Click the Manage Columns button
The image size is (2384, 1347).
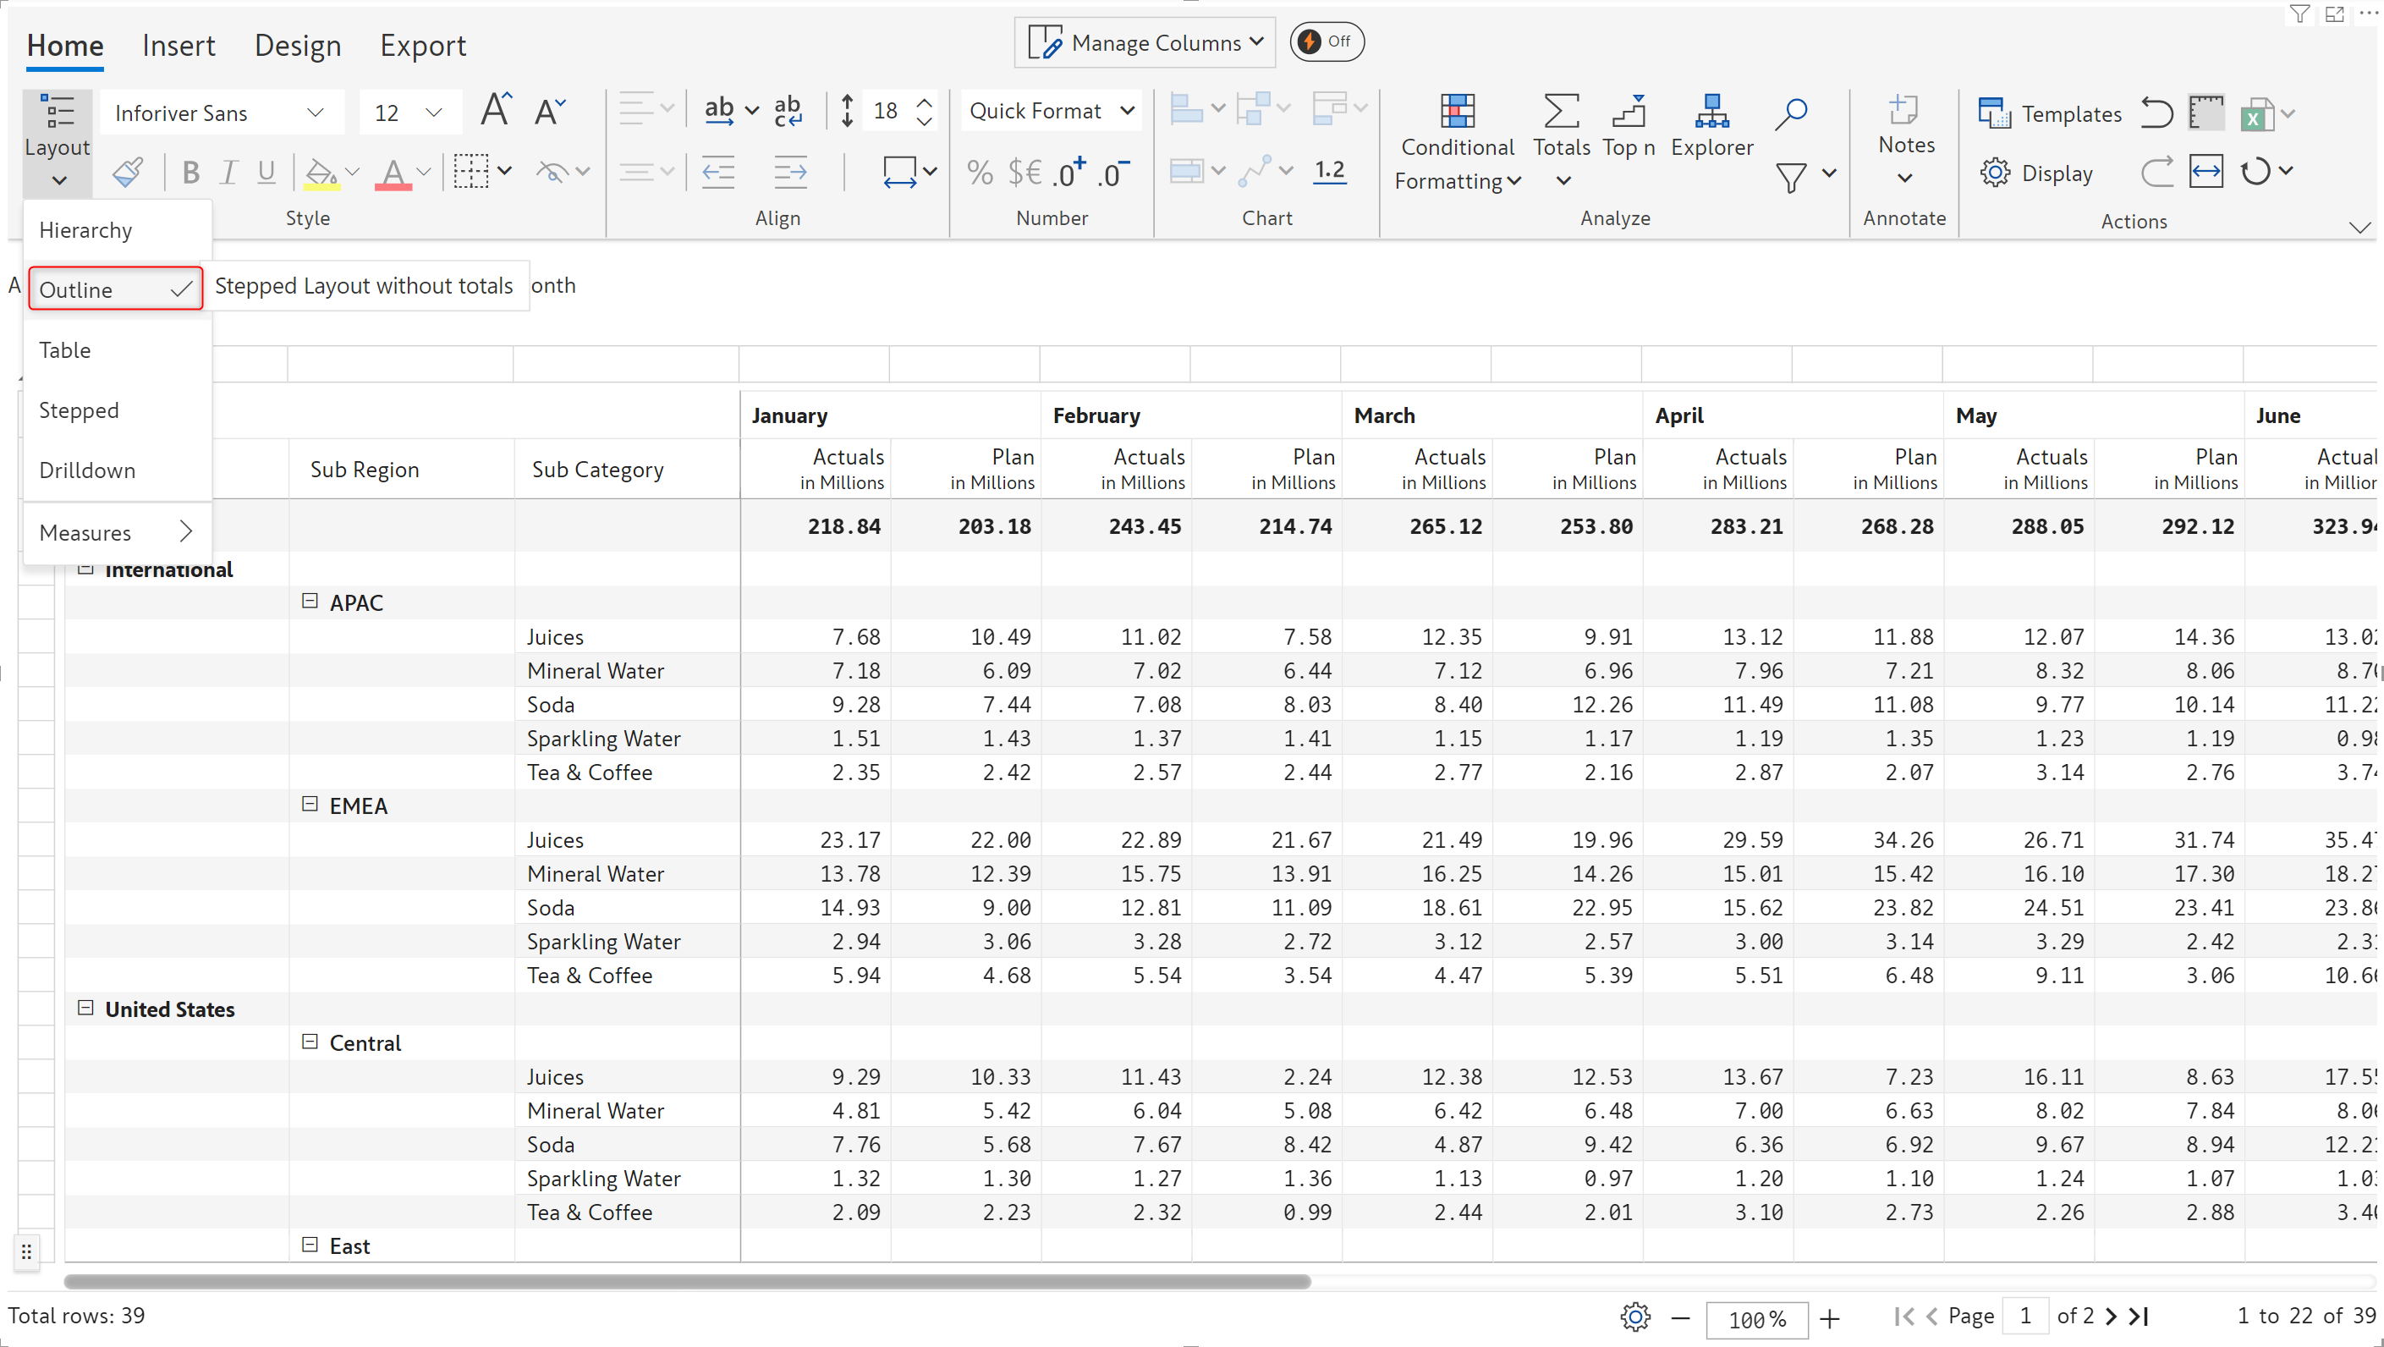1144,42
